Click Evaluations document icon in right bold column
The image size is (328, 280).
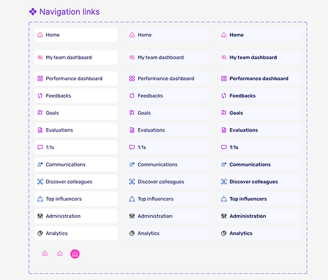224,130
